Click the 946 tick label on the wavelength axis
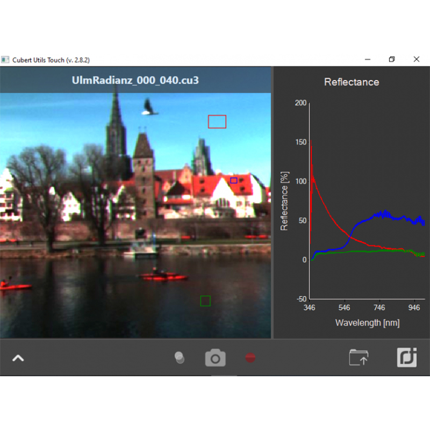Screen dimensions: 430x430 click(414, 307)
